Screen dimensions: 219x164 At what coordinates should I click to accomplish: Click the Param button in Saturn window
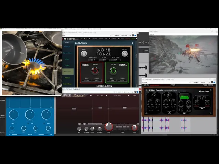[x=119, y=92]
